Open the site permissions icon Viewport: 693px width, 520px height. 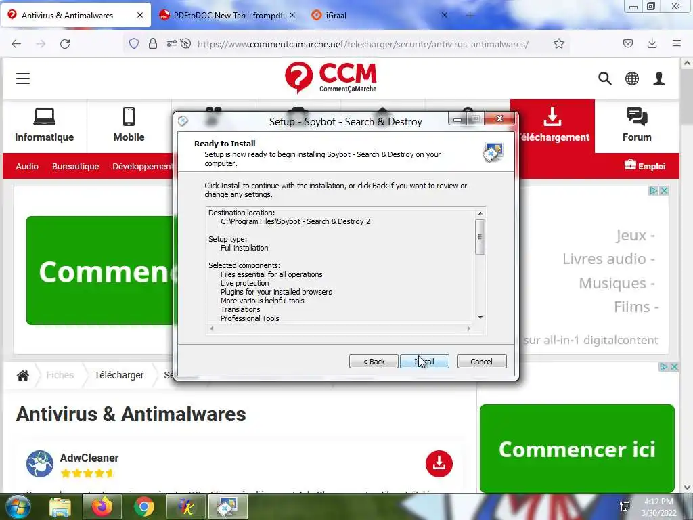pos(171,43)
